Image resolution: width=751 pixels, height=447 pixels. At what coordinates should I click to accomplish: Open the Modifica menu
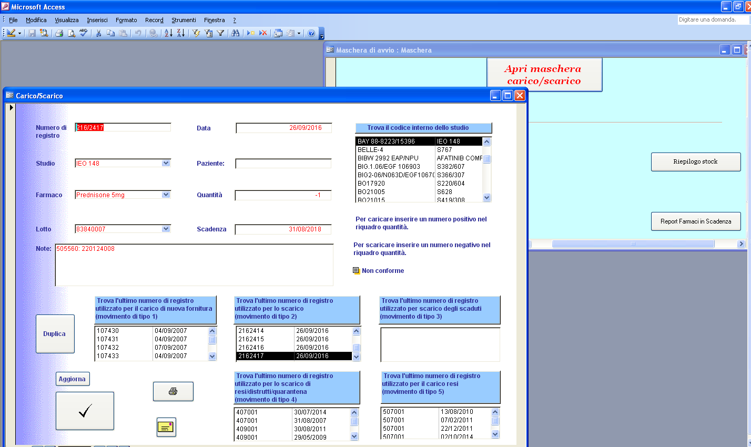[x=36, y=20]
